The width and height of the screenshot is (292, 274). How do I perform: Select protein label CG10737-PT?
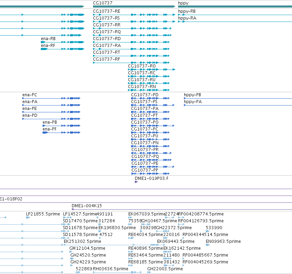(144, 115)
